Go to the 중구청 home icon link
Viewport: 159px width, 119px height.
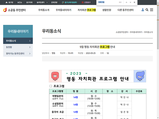9,2
